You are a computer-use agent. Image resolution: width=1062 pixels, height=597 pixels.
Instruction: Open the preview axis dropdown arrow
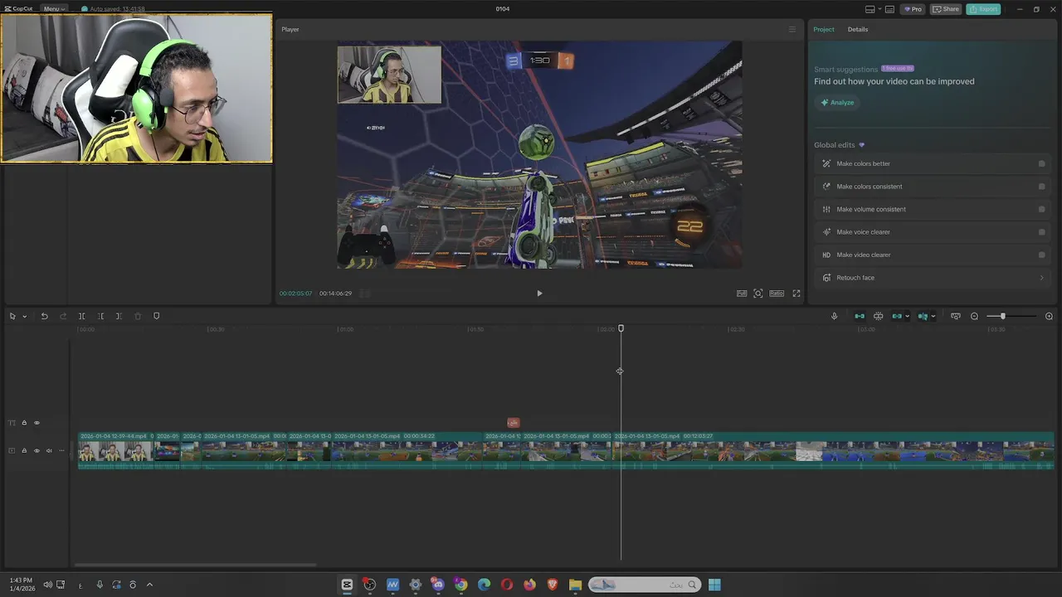pyautogui.click(x=933, y=316)
